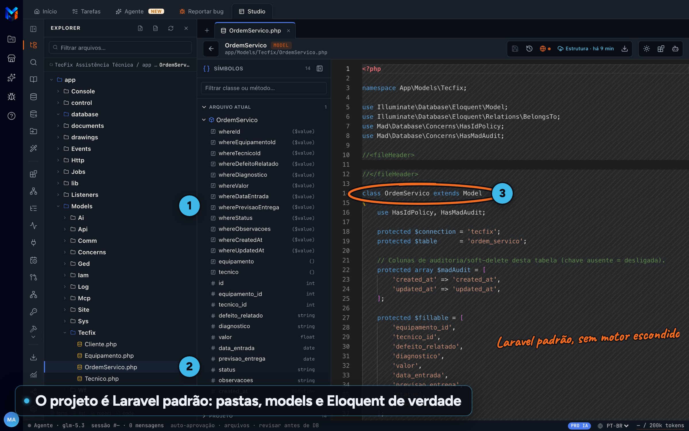Refresh the Explorer file list
Image resolution: width=689 pixels, height=431 pixels.
[x=171, y=28]
